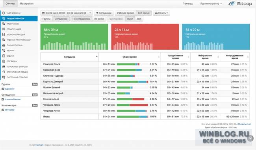256x150 pixels.
Task: Click the Хронометраж дня icon
Action: click(4, 34)
